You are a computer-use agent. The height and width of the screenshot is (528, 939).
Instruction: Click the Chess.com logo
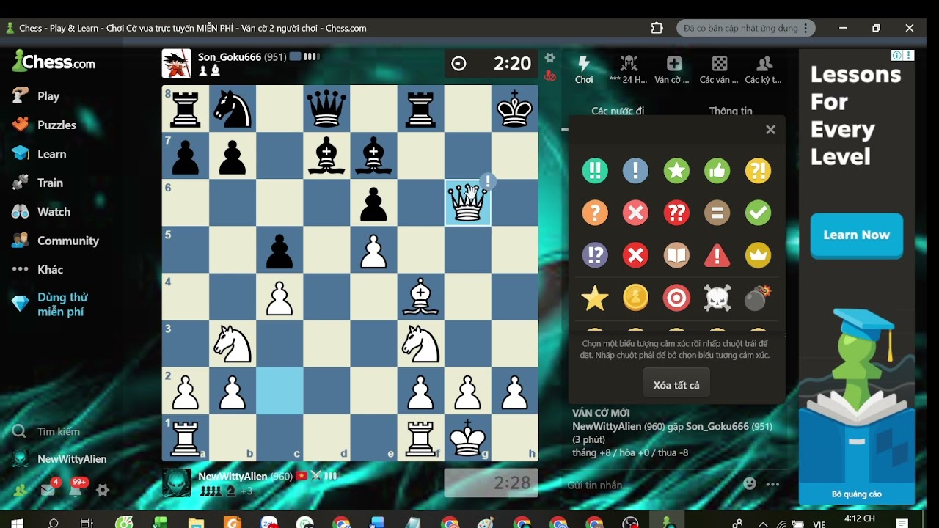point(54,62)
